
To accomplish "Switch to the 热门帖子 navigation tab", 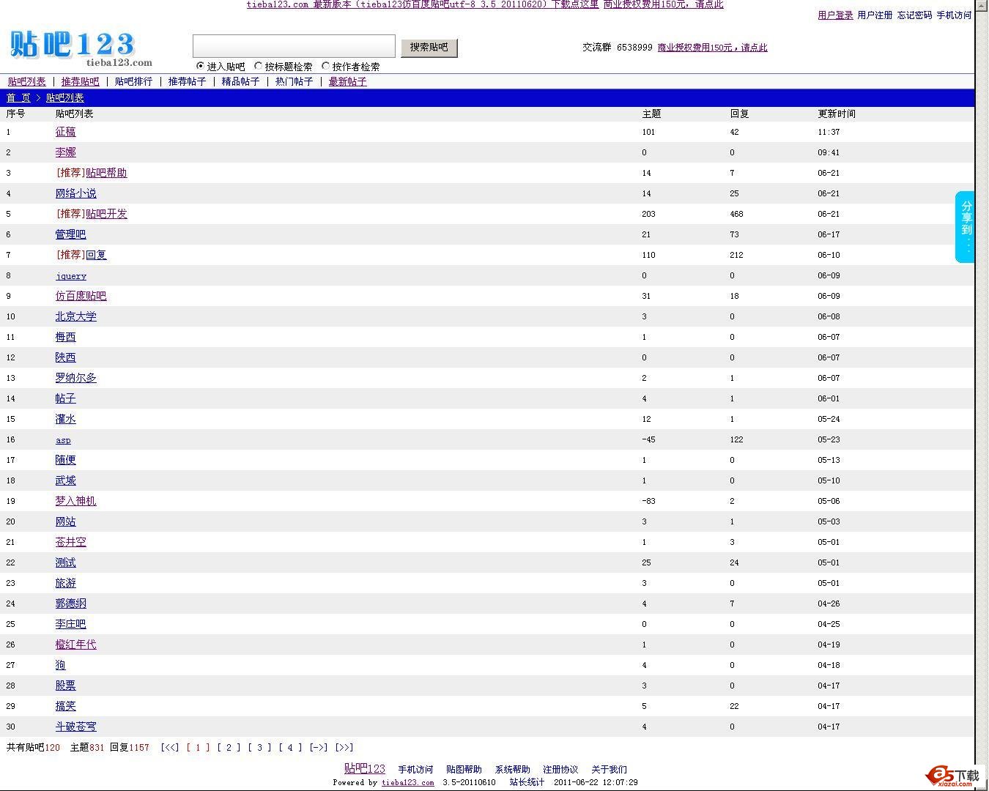I will pyautogui.click(x=294, y=81).
